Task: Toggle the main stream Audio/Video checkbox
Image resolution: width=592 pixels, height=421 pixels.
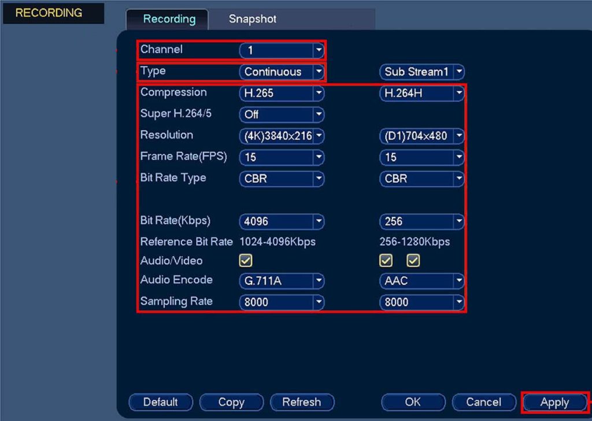Action: [x=246, y=261]
